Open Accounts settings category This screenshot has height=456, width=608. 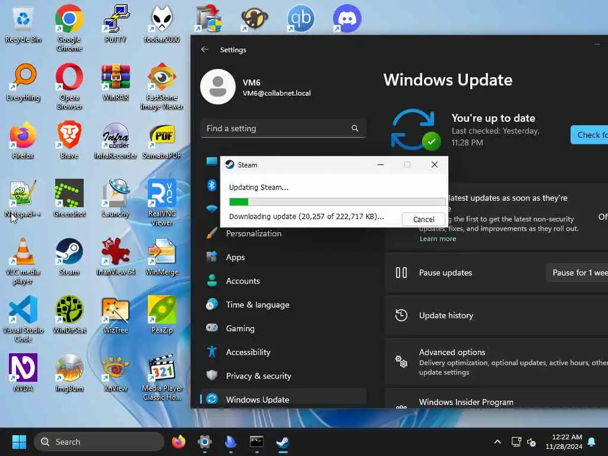pyautogui.click(x=283, y=281)
